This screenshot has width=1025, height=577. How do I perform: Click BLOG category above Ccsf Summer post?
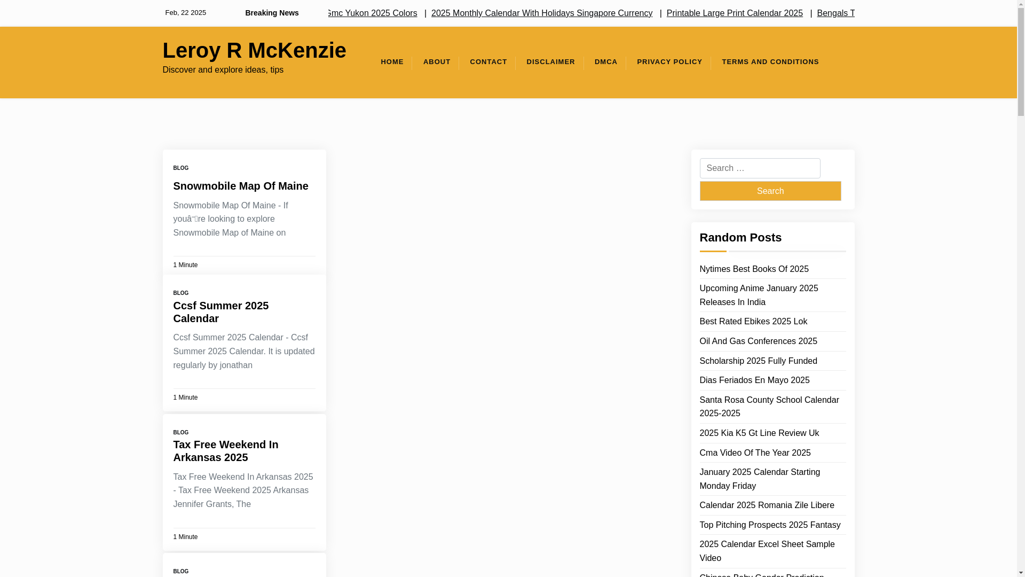[181, 293]
